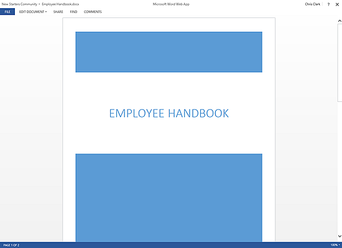This screenshot has height=248, width=342.
Task: Open Chris Clark user account
Action: pos(313,4)
